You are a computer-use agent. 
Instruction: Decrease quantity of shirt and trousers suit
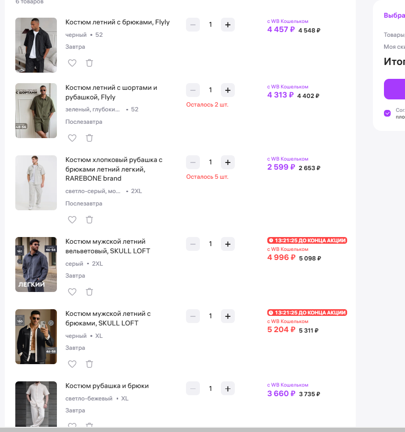[193, 389]
